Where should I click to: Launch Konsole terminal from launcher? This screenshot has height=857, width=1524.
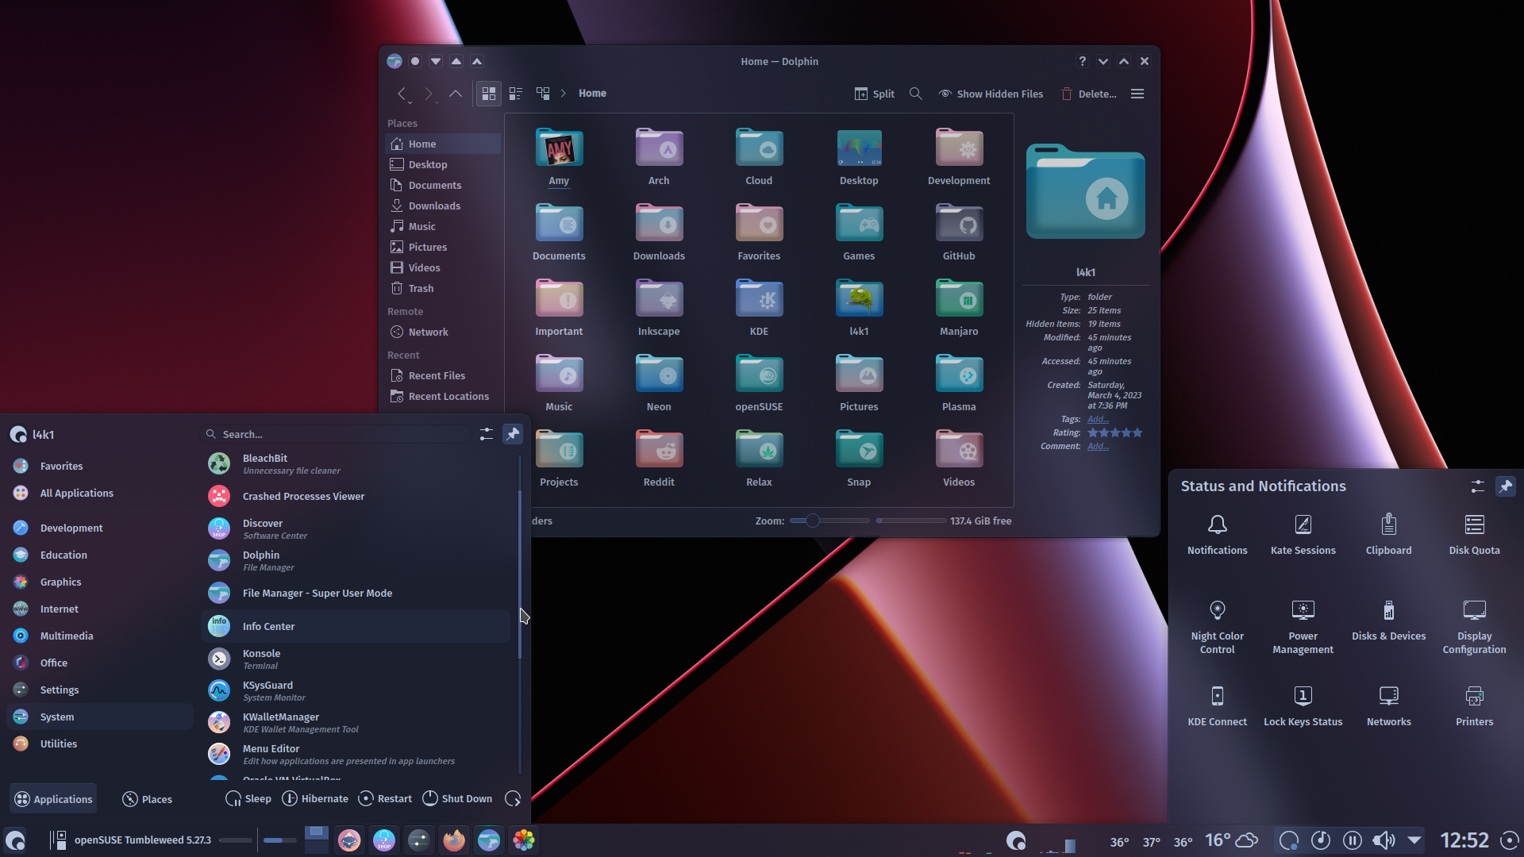356,659
